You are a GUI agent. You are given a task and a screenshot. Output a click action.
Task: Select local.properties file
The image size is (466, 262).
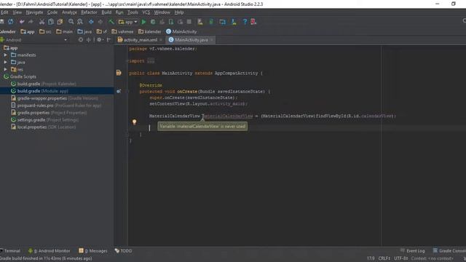coord(44,127)
